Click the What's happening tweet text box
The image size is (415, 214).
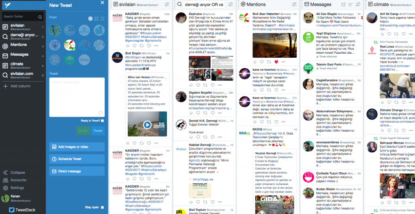click(x=77, y=97)
